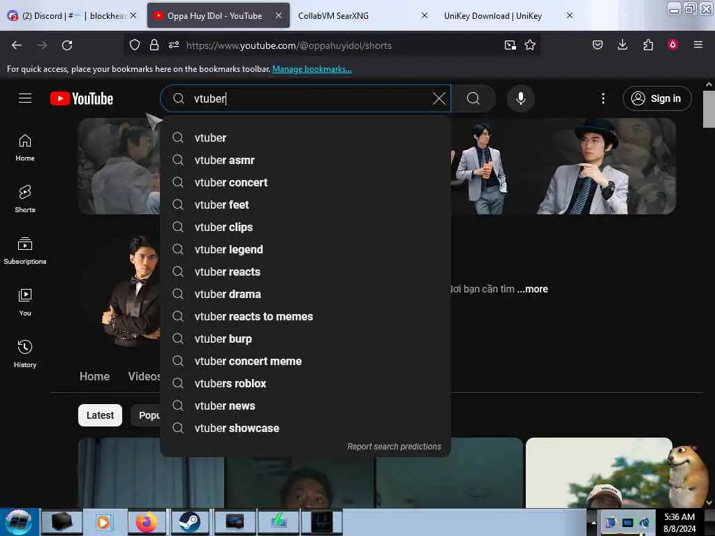The width and height of the screenshot is (715, 536).
Task: Select the 'vtuber concert' suggestion
Action: pyautogui.click(x=306, y=182)
